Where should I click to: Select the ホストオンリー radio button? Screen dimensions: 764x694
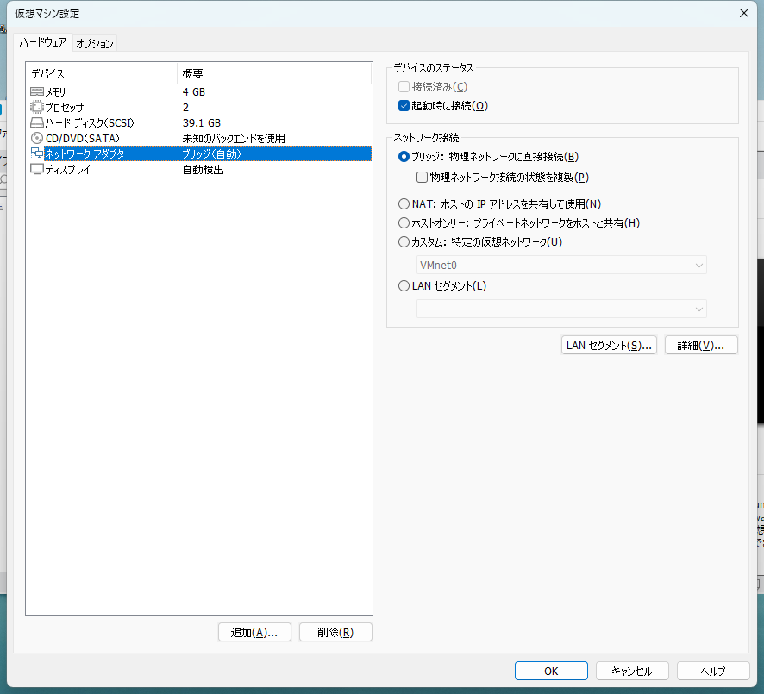click(404, 223)
